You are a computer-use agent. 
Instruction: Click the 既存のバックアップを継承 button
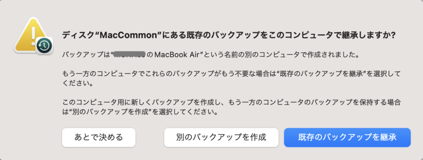coord(347,137)
